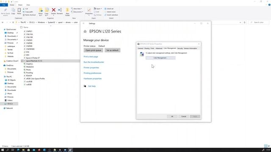Click the Print a test page link
The height and width of the screenshot is (152, 271).
click(91, 57)
